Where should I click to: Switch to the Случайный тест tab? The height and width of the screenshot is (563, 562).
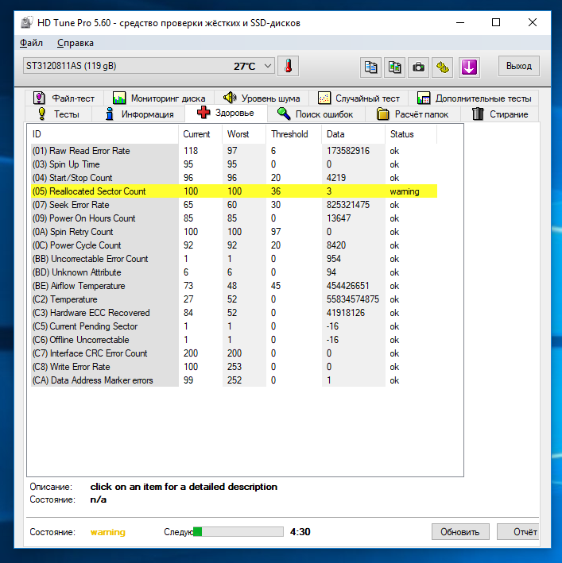359,98
